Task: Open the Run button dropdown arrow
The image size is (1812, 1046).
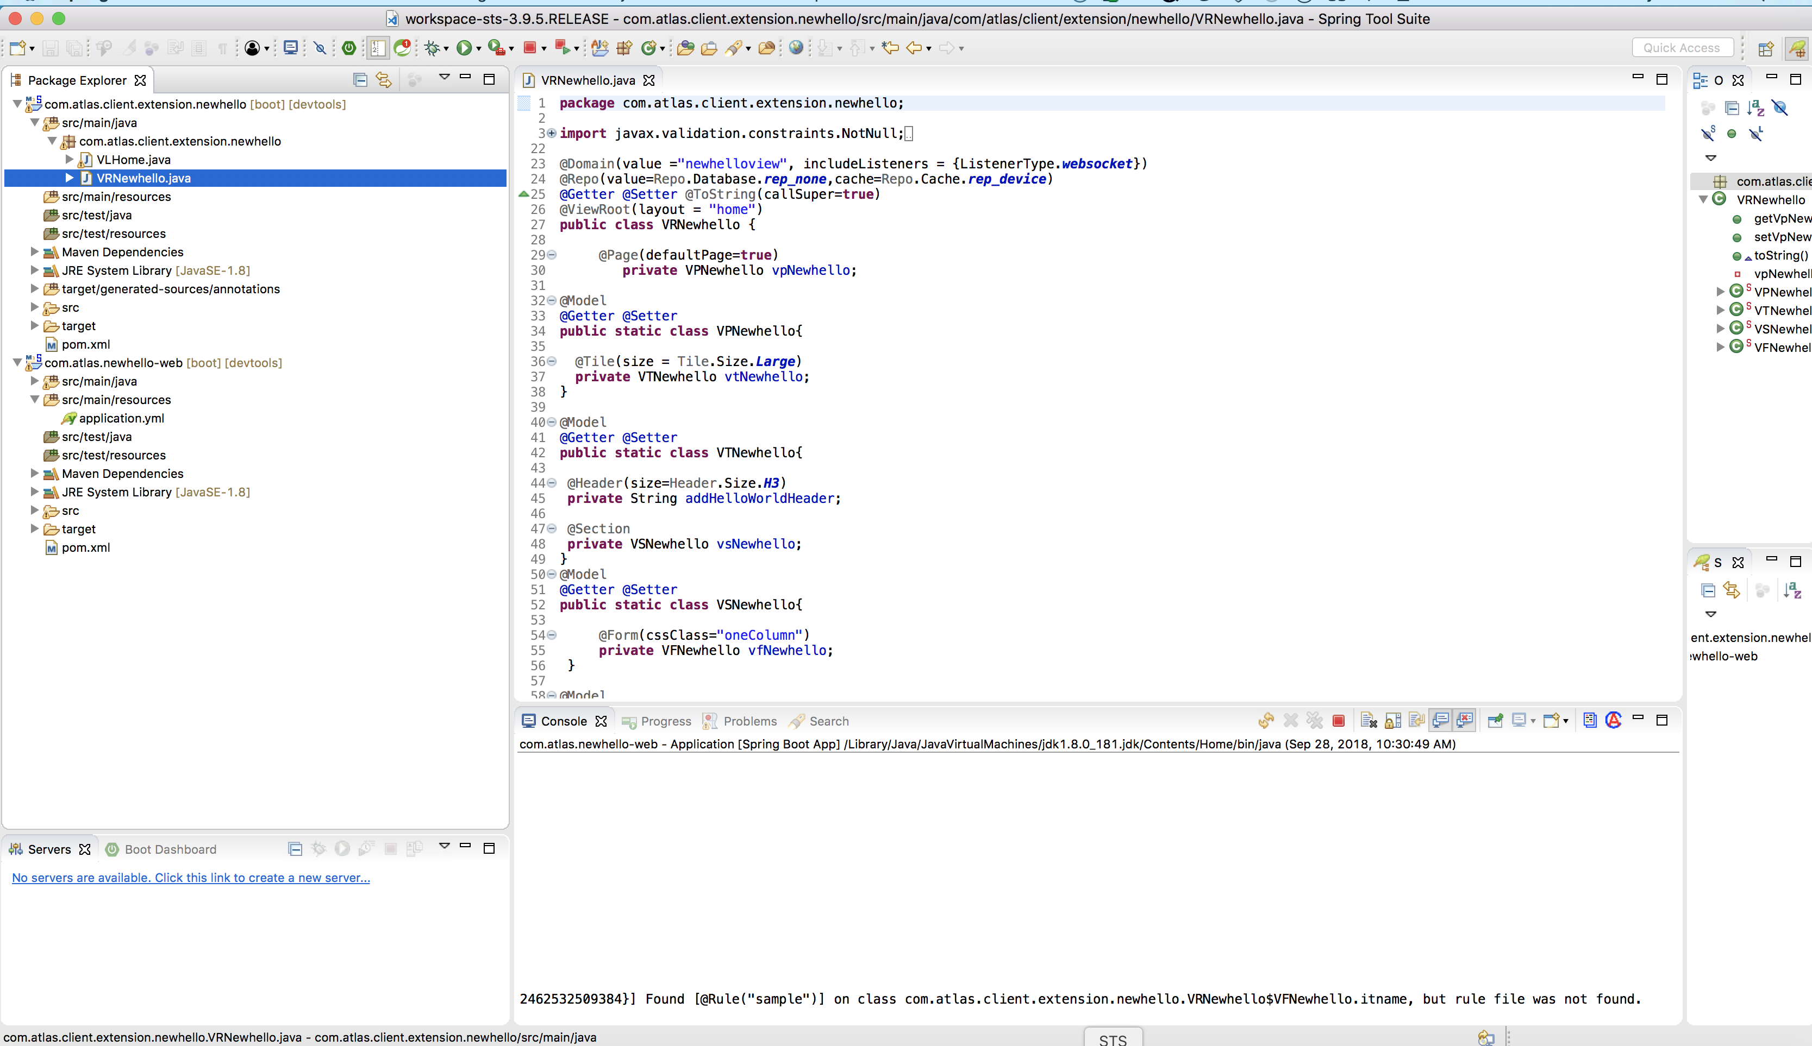Action: click(479, 49)
